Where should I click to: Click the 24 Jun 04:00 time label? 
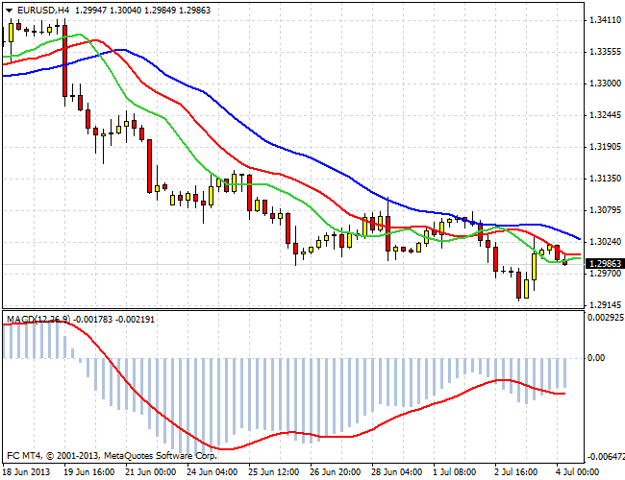pos(212,472)
